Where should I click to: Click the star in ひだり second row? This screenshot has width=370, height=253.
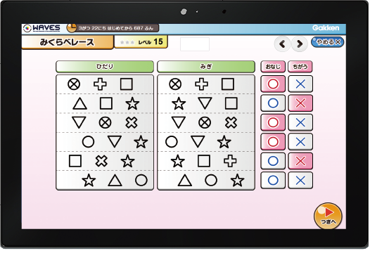click(132, 103)
